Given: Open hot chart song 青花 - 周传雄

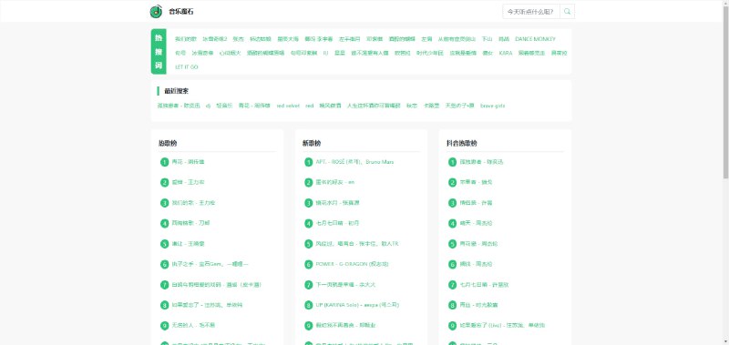Looking at the screenshot, I should (188, 162).
